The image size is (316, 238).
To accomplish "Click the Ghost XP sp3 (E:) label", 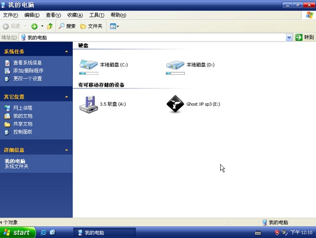I will click(x=203, y=104).
